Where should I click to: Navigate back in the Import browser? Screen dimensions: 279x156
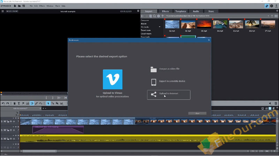(142, 16)
